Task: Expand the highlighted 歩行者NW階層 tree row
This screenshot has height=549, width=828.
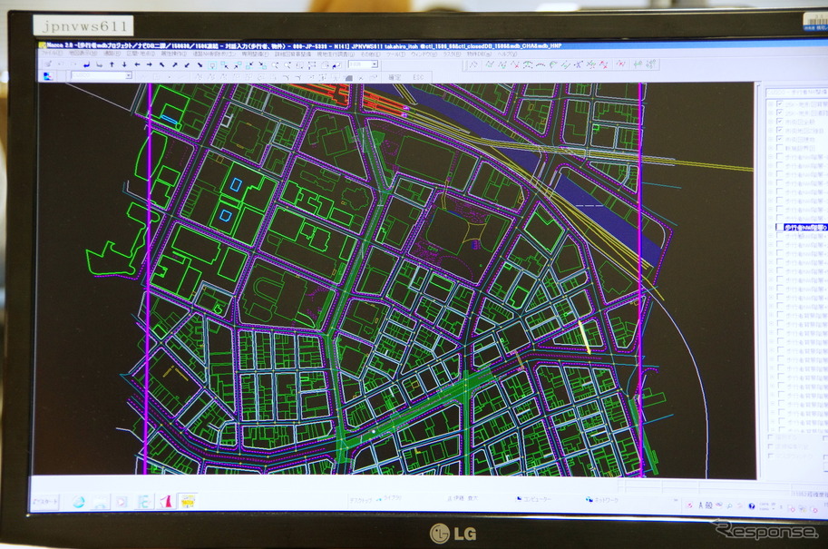Action: pos(771,227)
